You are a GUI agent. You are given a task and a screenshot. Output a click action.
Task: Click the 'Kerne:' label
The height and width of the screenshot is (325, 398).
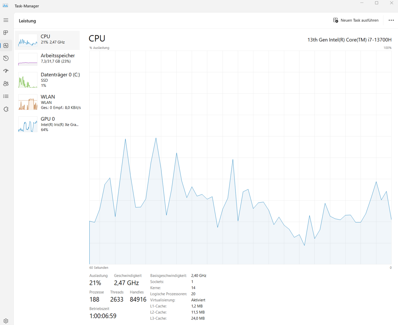click(x=156, y=288)
